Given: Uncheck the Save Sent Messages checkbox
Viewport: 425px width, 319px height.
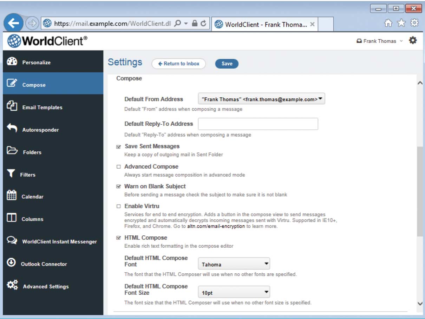Looking at the screenshot, I should click(118, 147).
